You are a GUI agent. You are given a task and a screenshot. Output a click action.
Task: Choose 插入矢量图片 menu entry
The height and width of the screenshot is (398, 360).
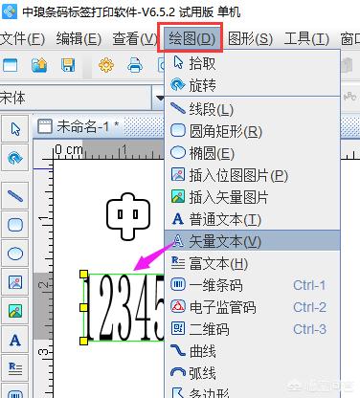252,197
